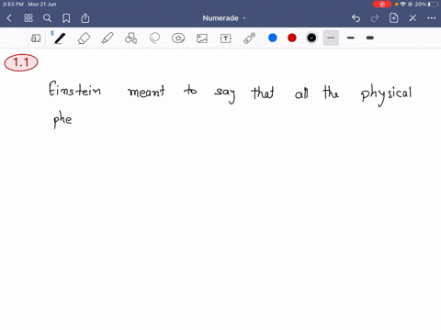Open the thumbnails grid view

[28, 18]
